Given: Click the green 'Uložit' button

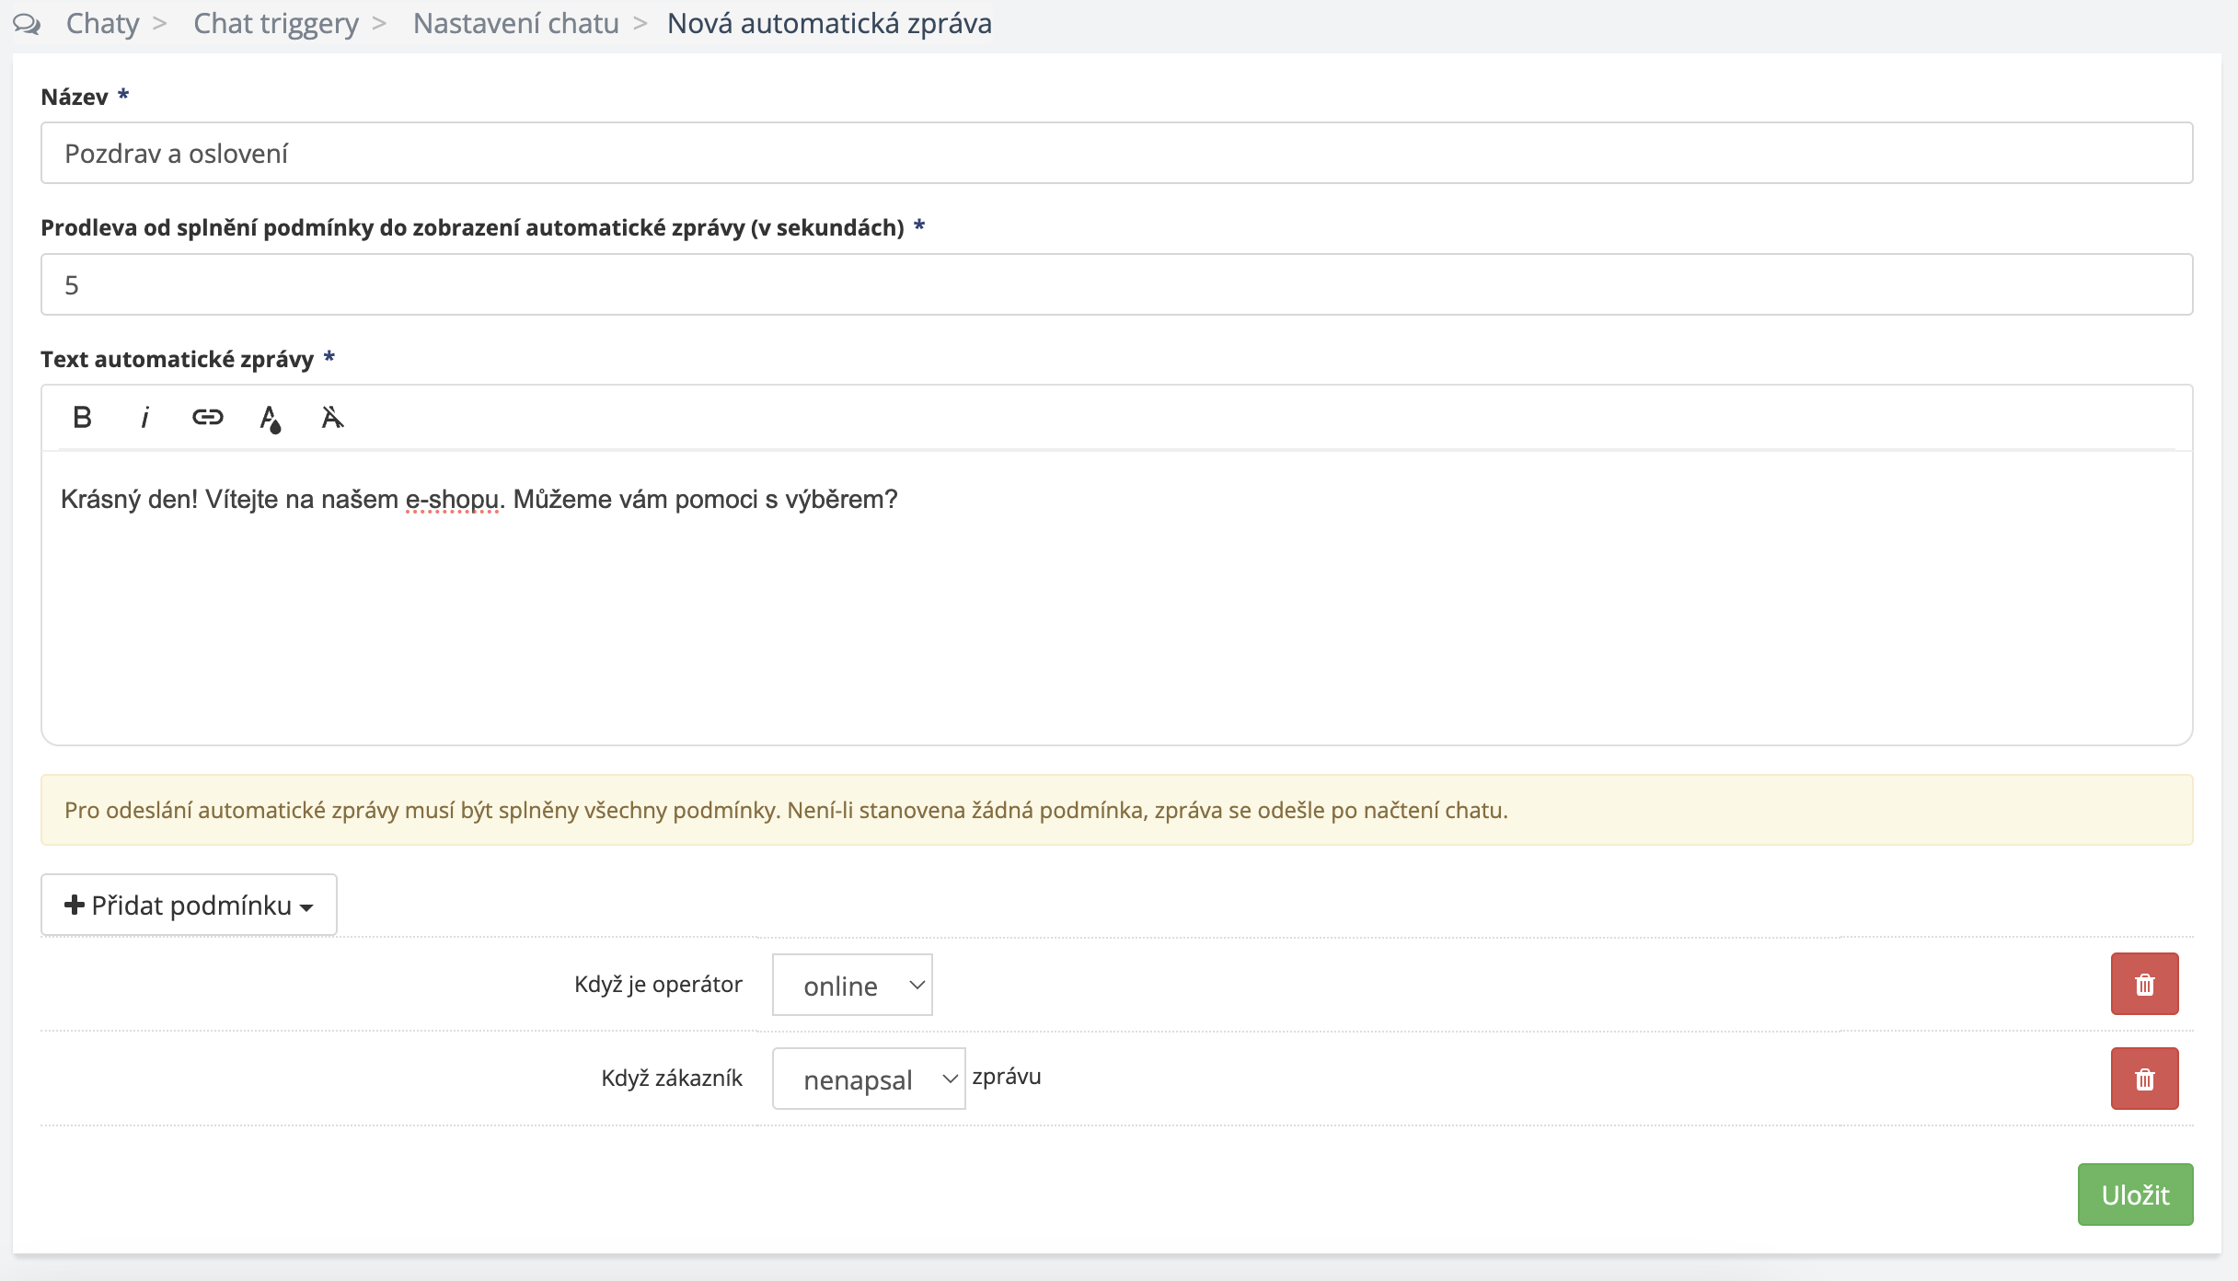Looking at the screenshot, I should (2135, 1194).
